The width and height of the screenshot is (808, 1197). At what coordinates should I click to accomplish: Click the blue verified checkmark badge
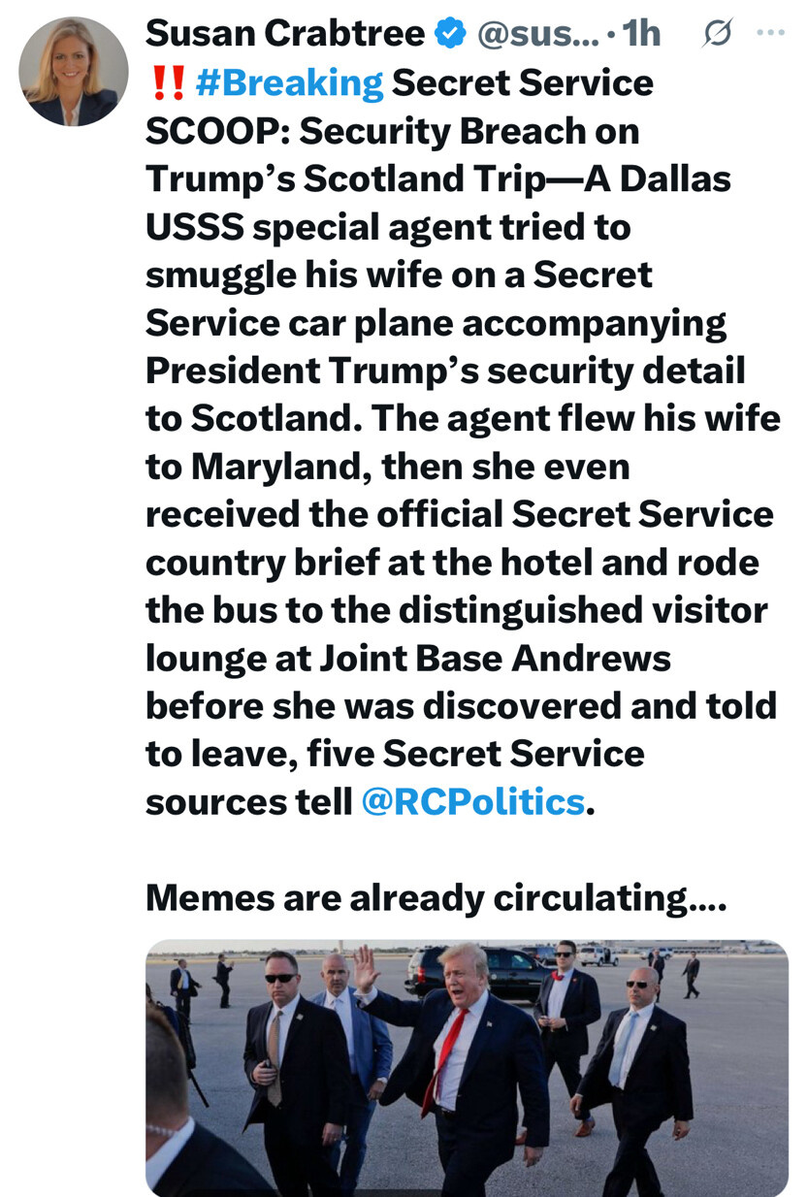[447, 34]
